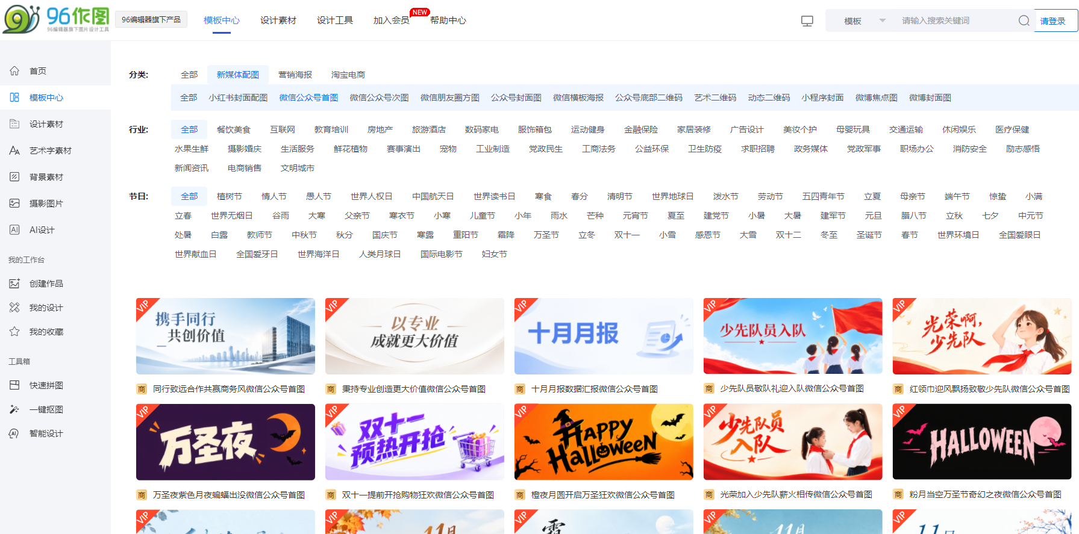Go to 加入会员 in the navigation

pos(391,20)
